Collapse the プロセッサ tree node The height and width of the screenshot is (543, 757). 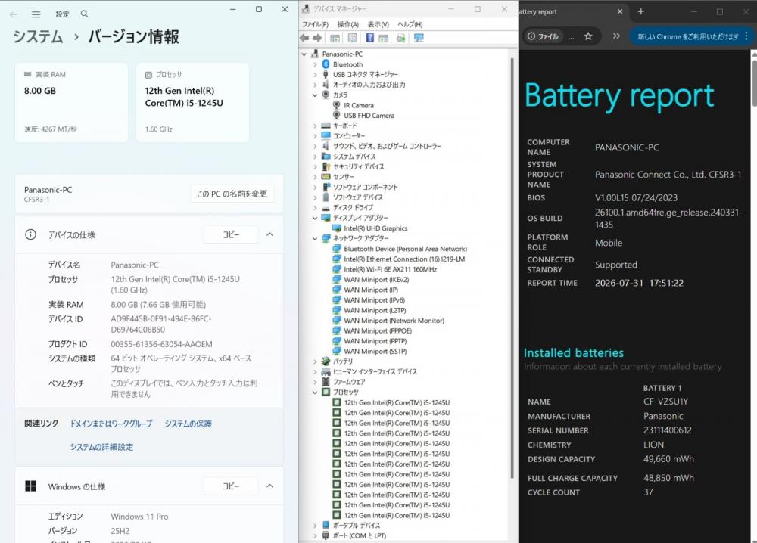(315, 393)
